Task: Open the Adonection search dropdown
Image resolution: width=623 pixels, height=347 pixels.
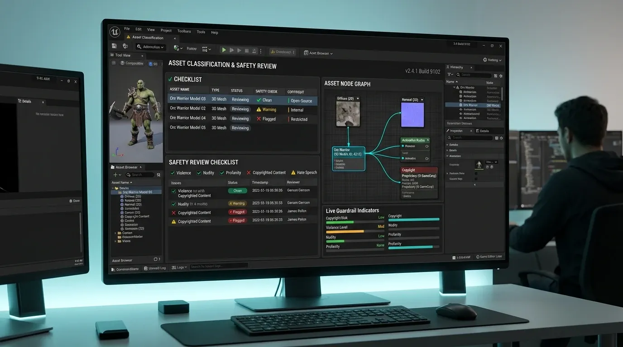Action: tap(151, 47)
